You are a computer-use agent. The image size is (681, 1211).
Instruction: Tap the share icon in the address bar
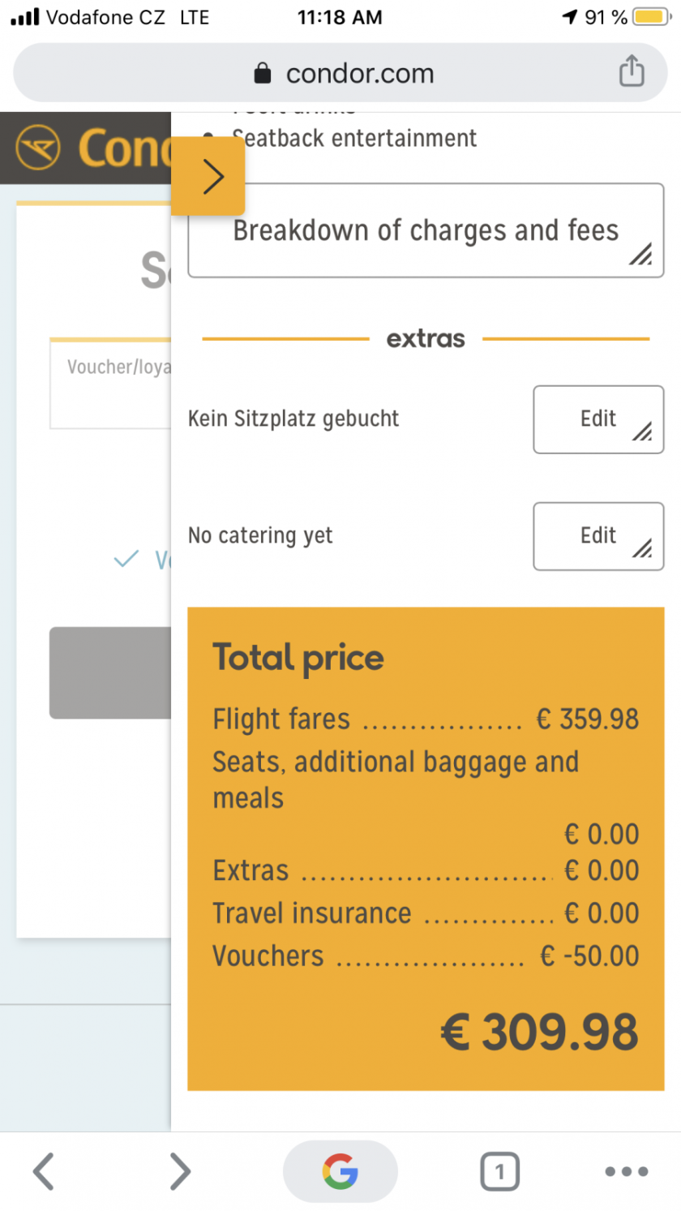click(x=632, y=71)
